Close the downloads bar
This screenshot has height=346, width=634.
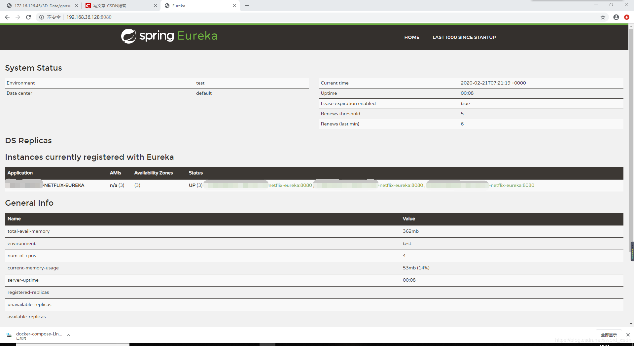pyautogui.click(x=628, y=335)
